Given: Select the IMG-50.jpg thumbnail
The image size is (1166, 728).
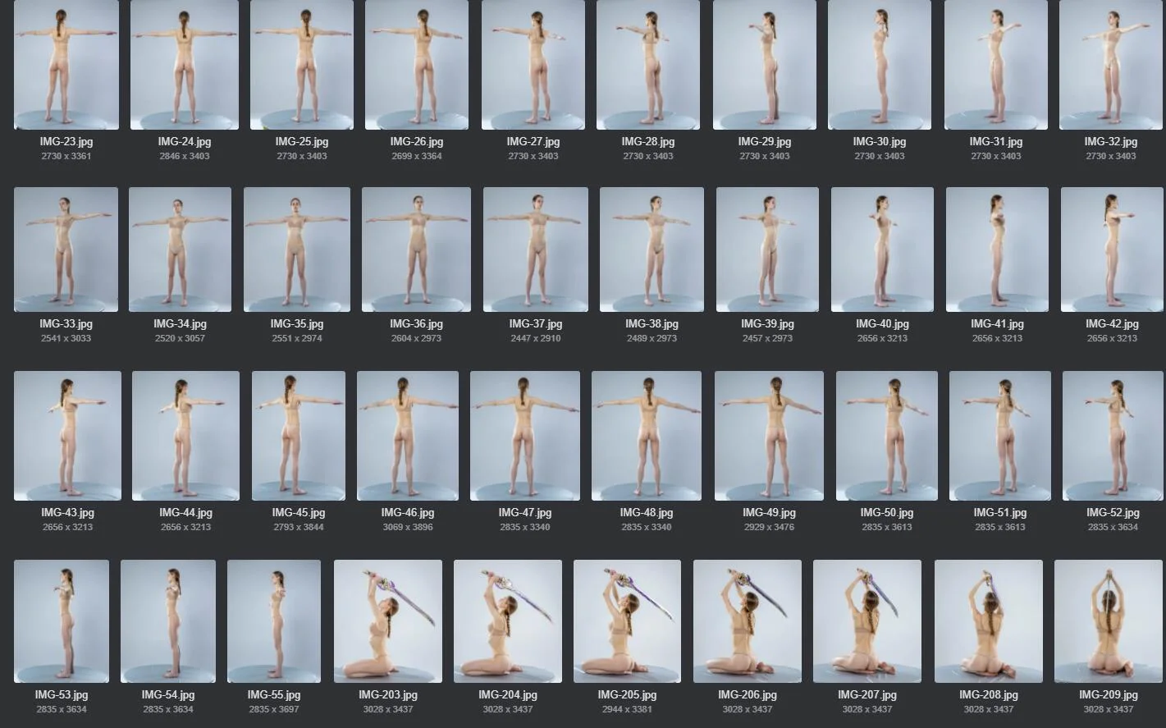Looking at the screenshot, I should click(887, 436).
